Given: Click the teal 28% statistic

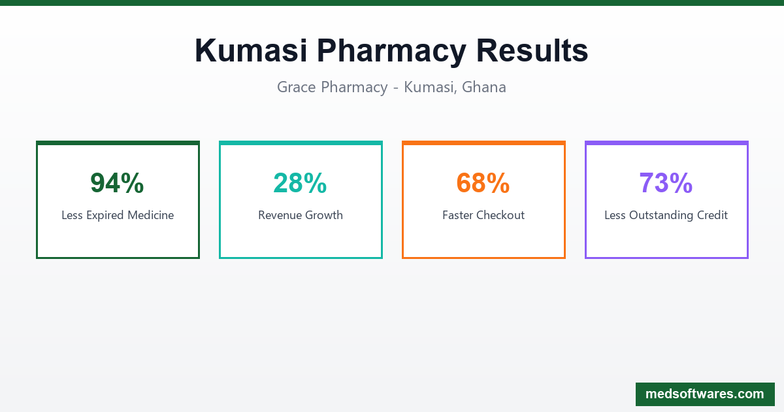Looking at the screenshot, I should point(300,183).
